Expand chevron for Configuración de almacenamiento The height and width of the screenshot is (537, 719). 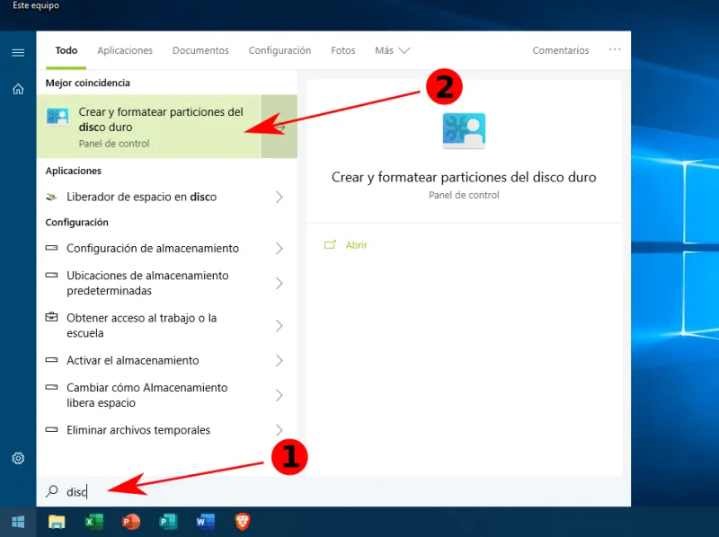(279, 249)
